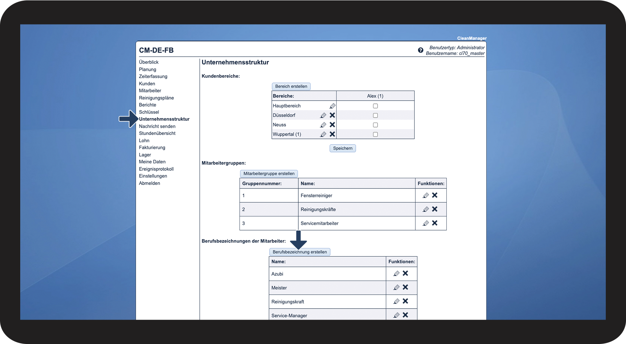Edit the Neuss area entry
The image size is (626, 344).
point(323,125)
